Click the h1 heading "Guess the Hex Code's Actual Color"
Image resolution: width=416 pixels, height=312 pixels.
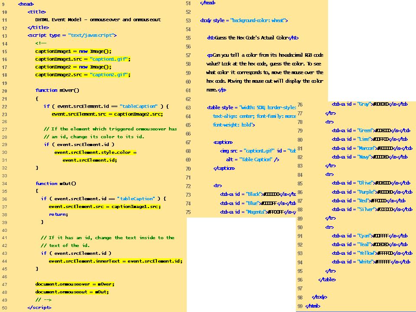click(253, 38)
